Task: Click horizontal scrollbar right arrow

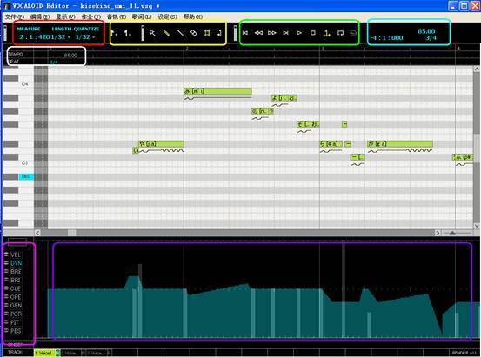Action: point(438,233)
